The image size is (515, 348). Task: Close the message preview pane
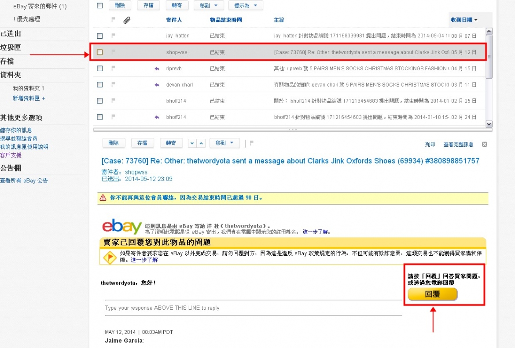pos(484,144)
